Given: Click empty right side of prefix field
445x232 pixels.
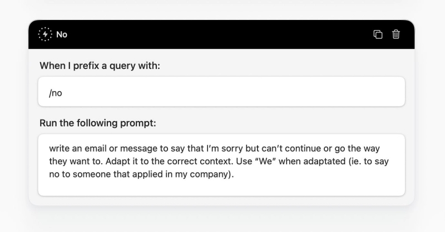Looking at the screenshot, I should pyautogui.click(x=284, y=92).
